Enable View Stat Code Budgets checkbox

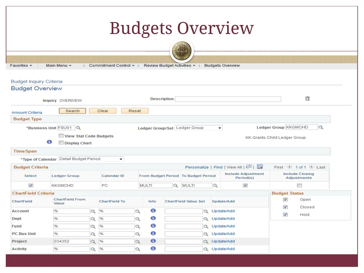click(x=61, y=135)
